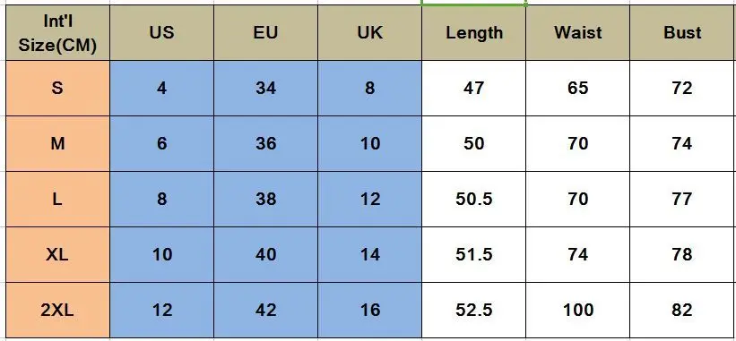Click the UK size 14 cell
Image resolution: width=736 pixels, height=341 pixels.
[x=370, y=254]
